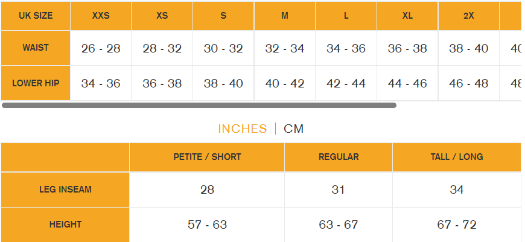Click the UK SIZE header cell
Screen dimensions: 525x242
[36, 16]
